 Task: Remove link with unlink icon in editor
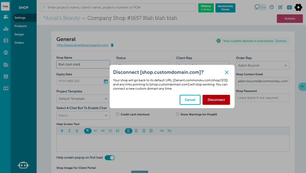(169, 131)
